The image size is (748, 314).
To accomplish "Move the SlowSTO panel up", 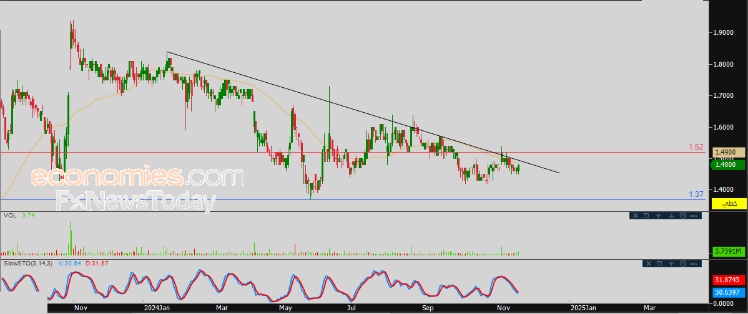I will [671, 264].
